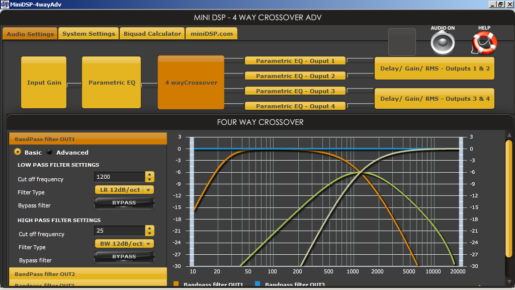This screenshot has height=290, width=515.
Task: Open Parametric EQ - Ouput 2
Action: (x=295, y=76)
